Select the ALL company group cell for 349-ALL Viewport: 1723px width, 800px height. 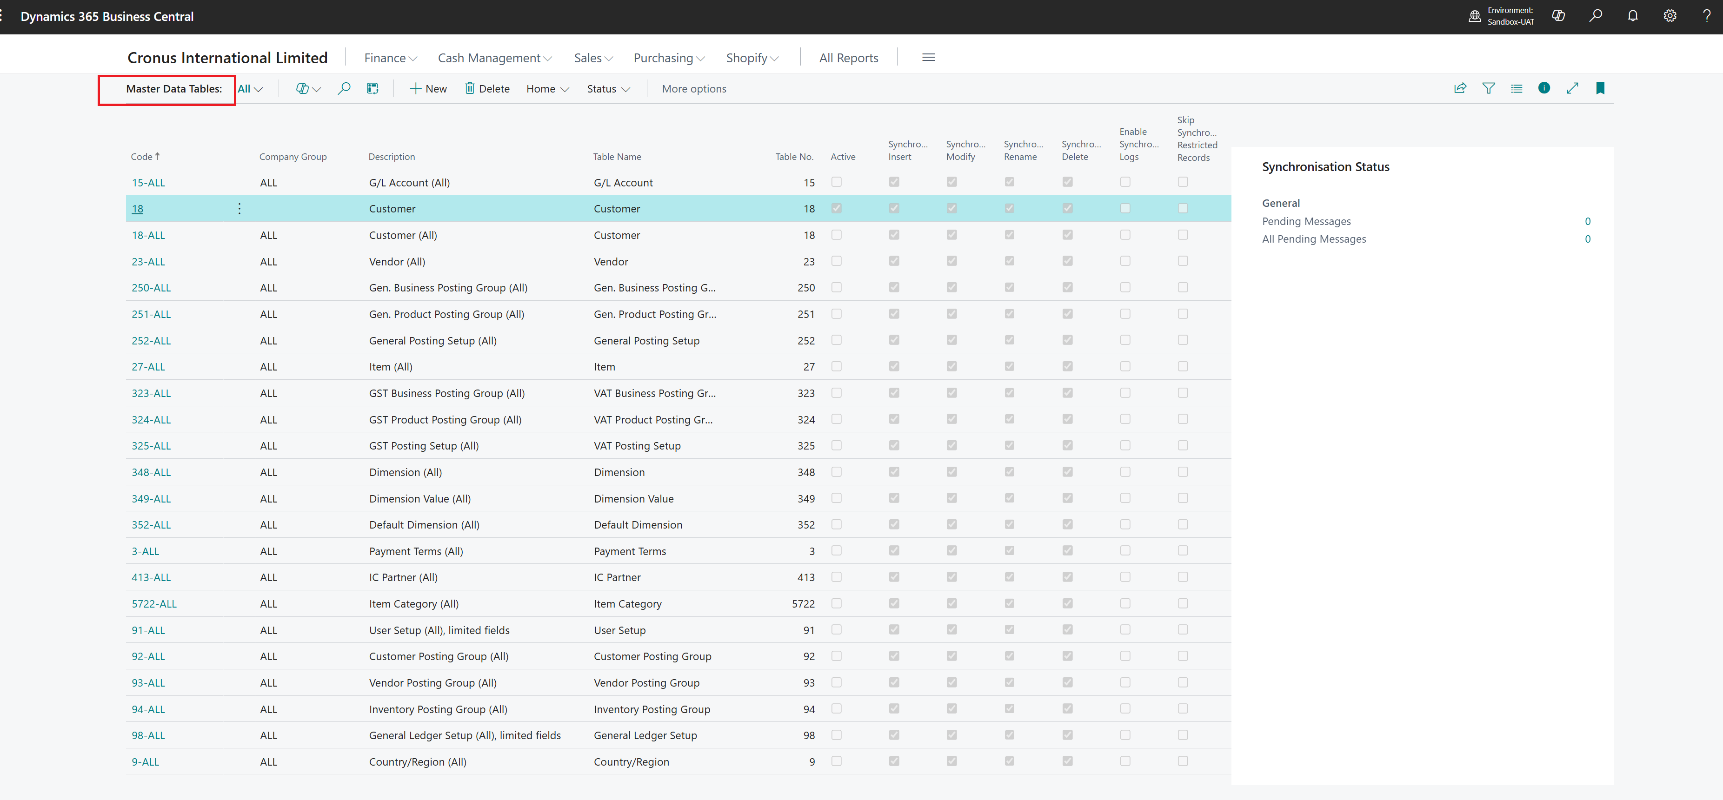coord(268,499)
